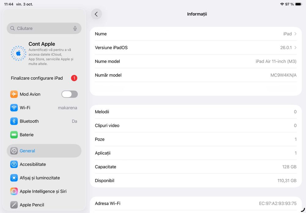
Task: Tap the Nume label
Action: pos(101,34)
